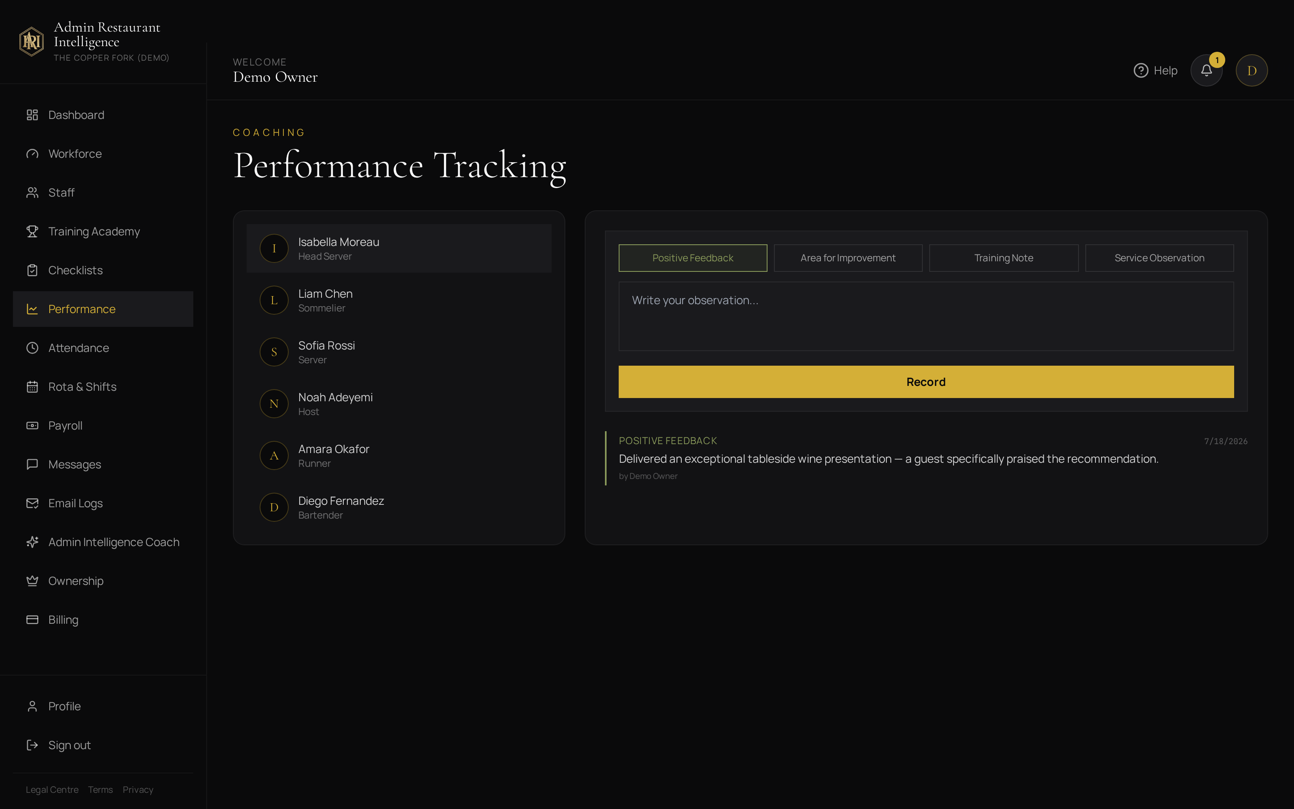Open Checklists in sidebar

pyautogui.click(x=103, y=270)
